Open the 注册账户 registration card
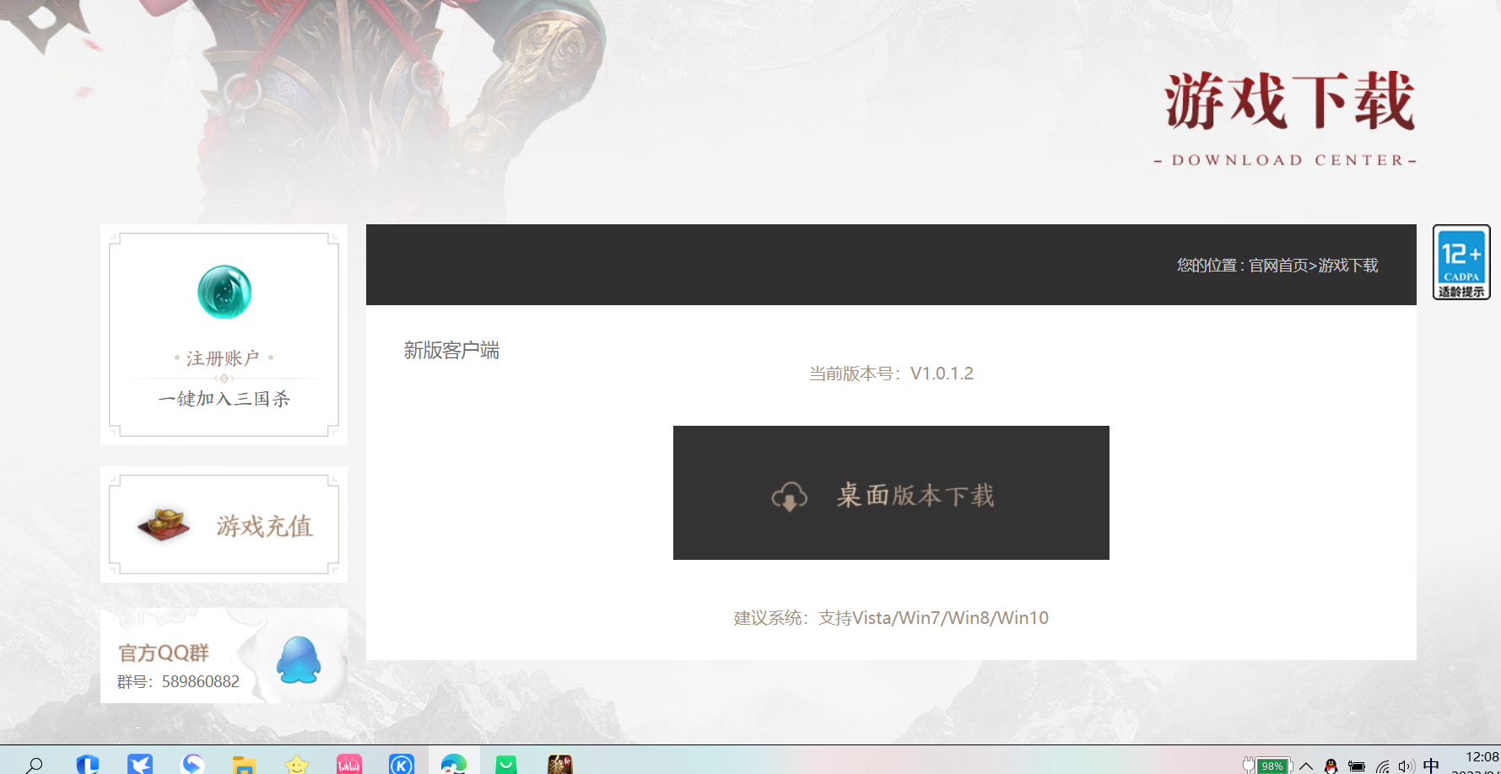The image size is (1501, 774). click(x=224, y=335)
